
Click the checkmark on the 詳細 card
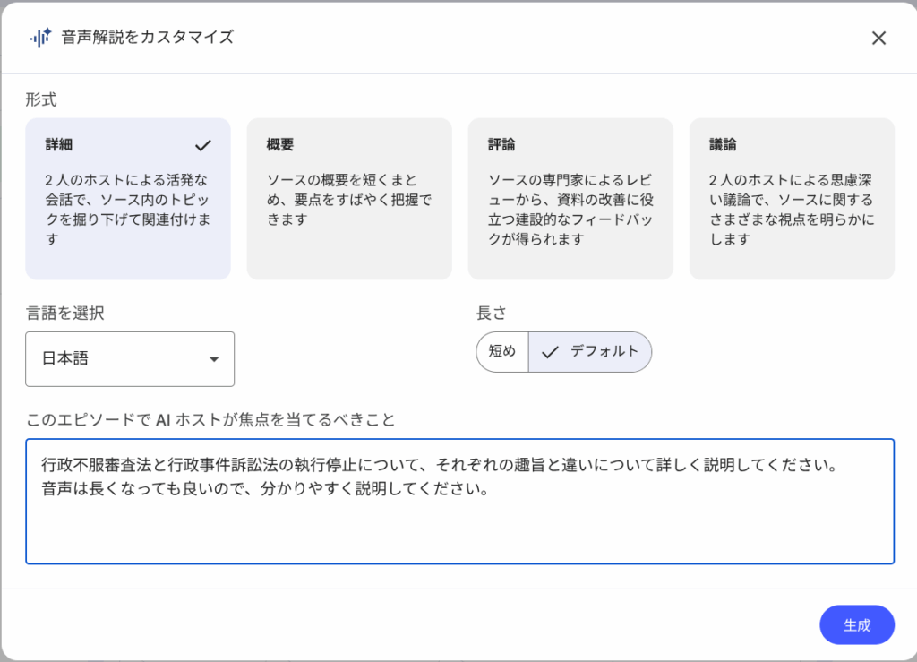click(203, 145)
